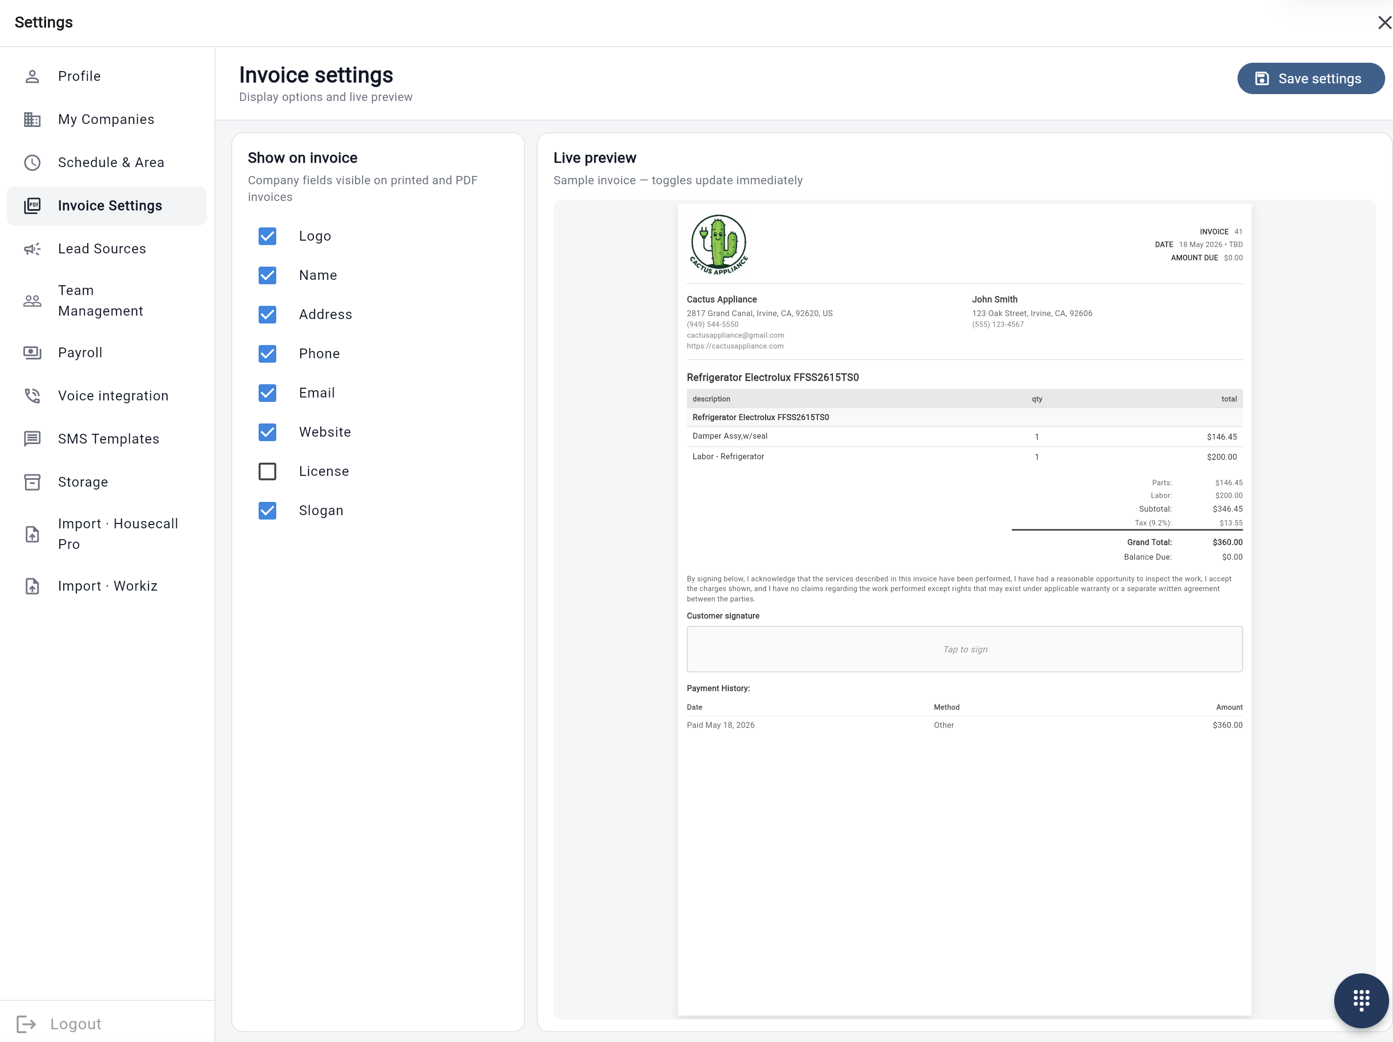Image resolution: width=1393 pixels, height=1042 pixels.
Task: Open the Profile person icon
Action: pyautogui.click(x=32, y=76)
